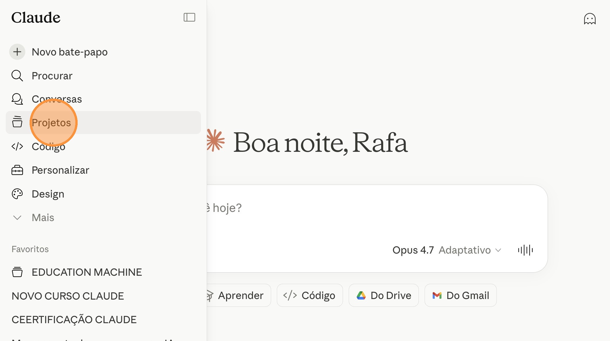Click the Personalizar toolbox icon
Viewport: 610px width, 341px height.
click(17, 170)
